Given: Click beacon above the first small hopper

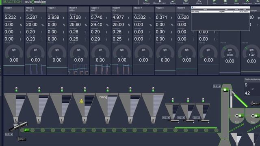Looking at the screenshot, I should [173, 100].
